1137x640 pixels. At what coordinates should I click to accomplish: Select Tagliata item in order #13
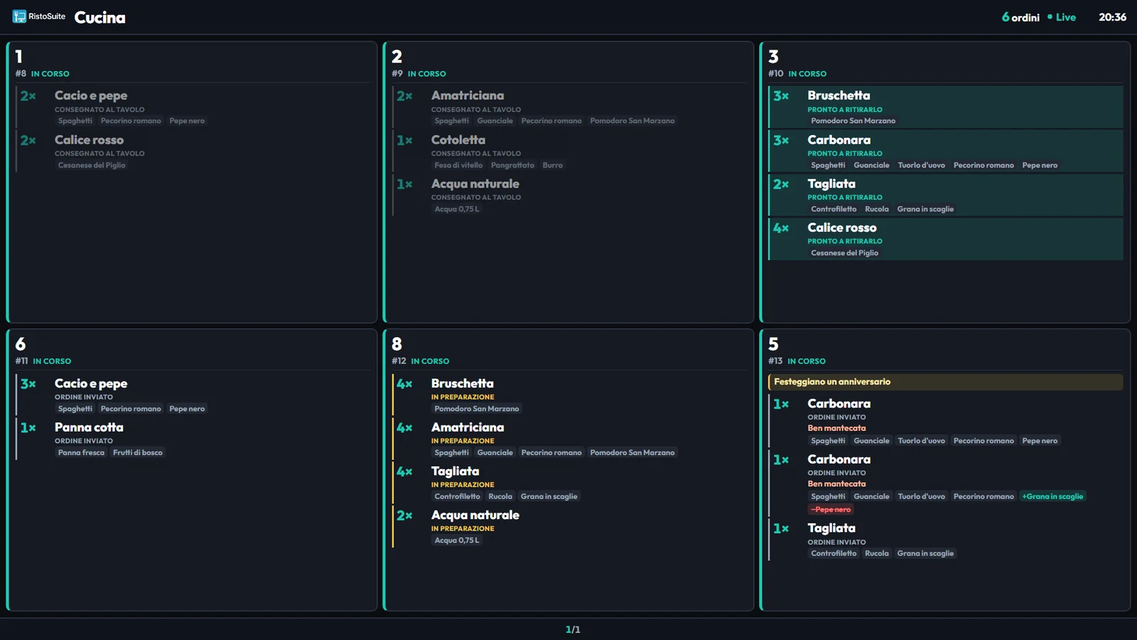pyautogui.click(x=946, y=540)
